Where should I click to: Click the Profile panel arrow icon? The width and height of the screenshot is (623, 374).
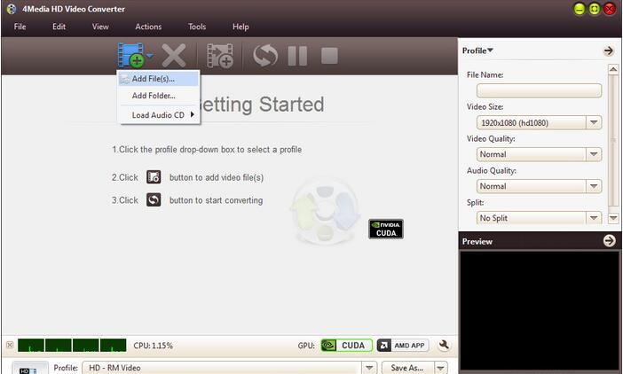coord(608,51)
